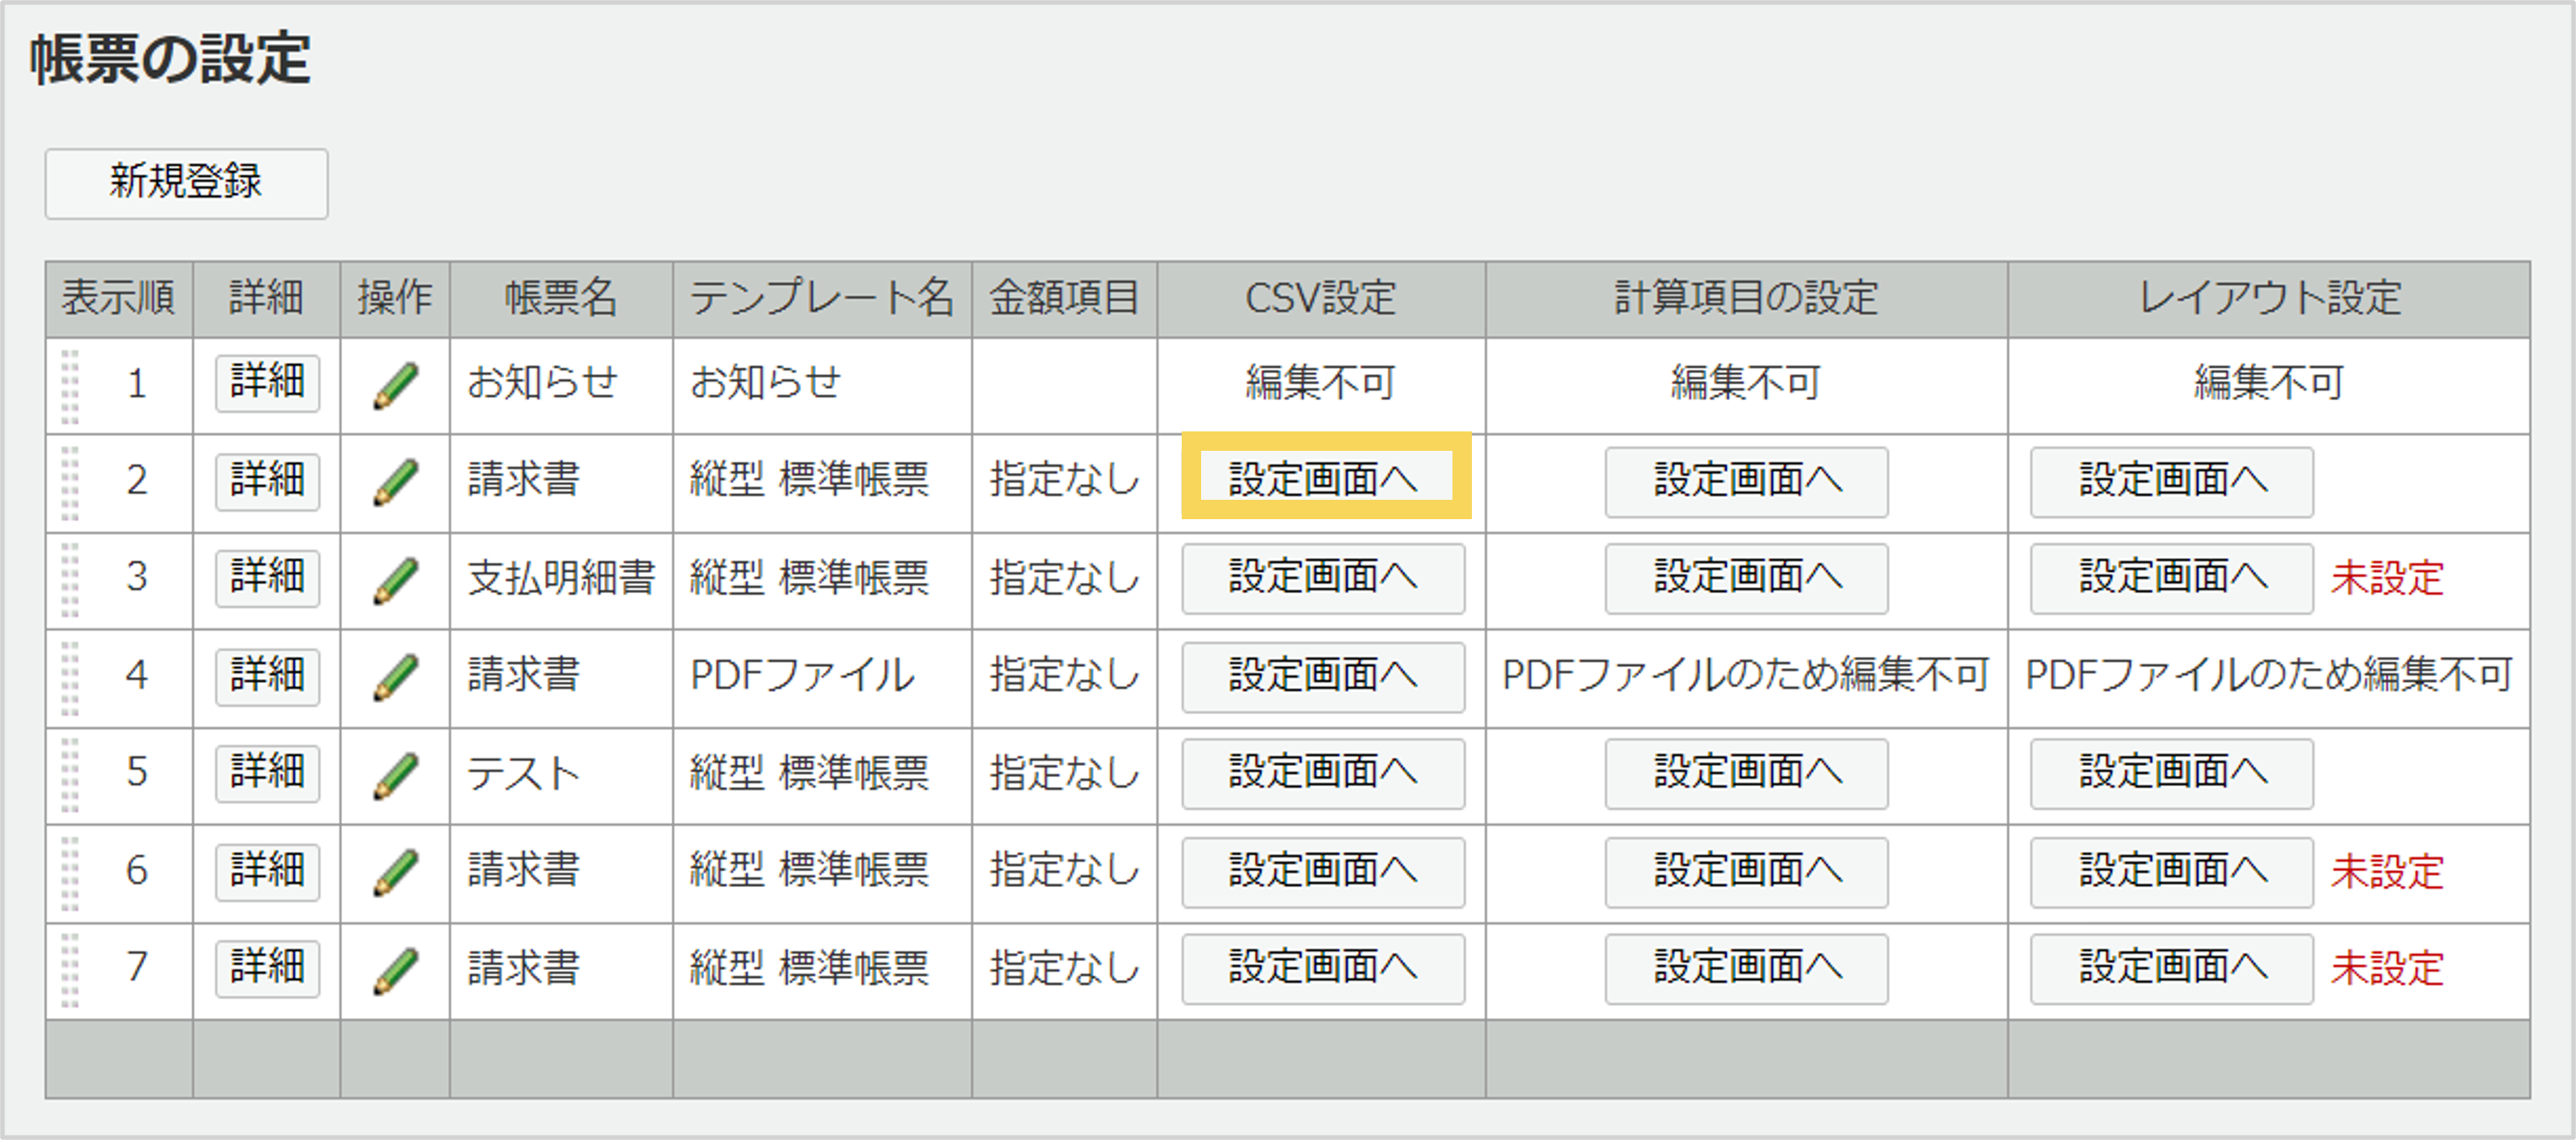This screenshot has height=1140, width=2576.
Task: Click the pencil icon on the テスト row
Action: (x=394, y=773)
